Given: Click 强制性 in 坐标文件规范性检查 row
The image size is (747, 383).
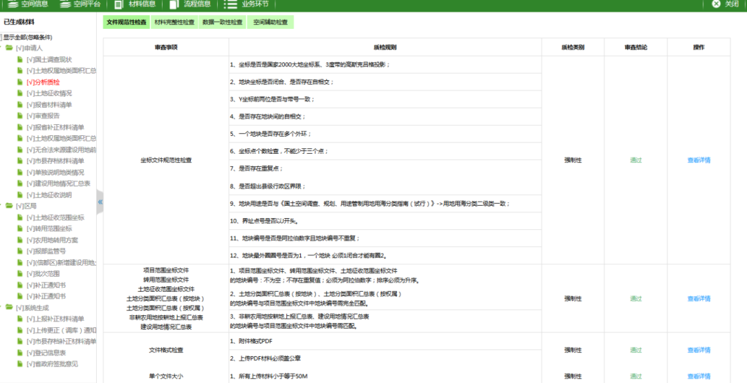Looking at the screenshot, I should [x=573, y=160].
